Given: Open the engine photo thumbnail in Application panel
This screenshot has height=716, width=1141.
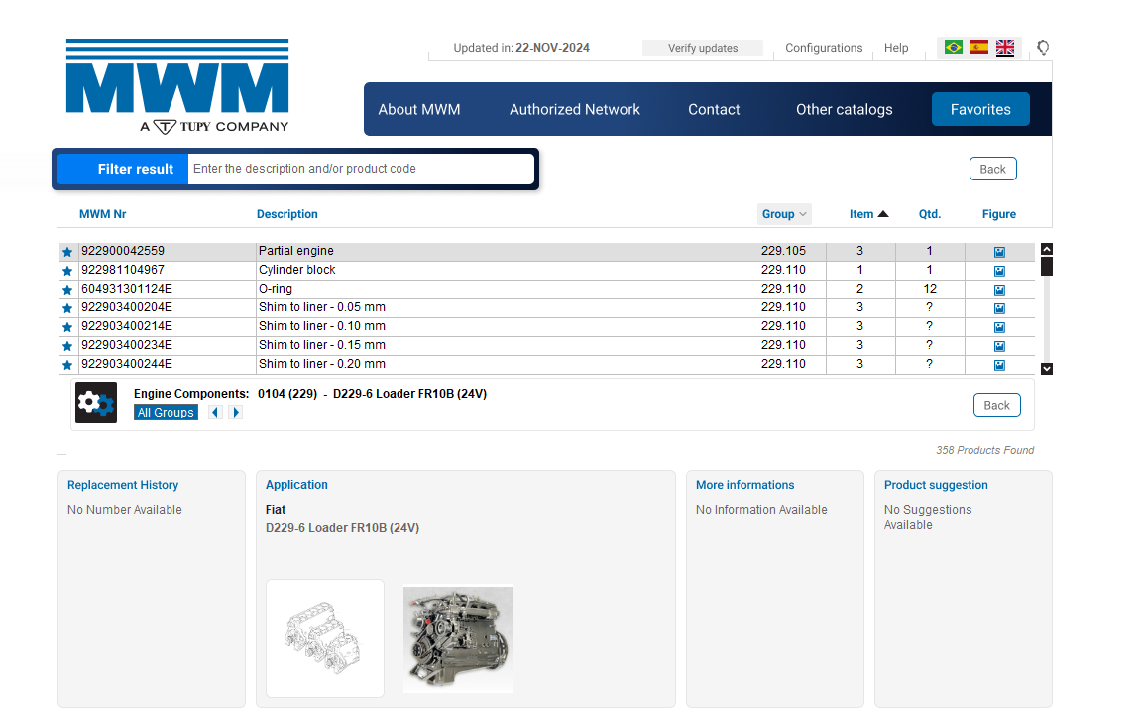Looking at the screenshot, I should (457, 639).
